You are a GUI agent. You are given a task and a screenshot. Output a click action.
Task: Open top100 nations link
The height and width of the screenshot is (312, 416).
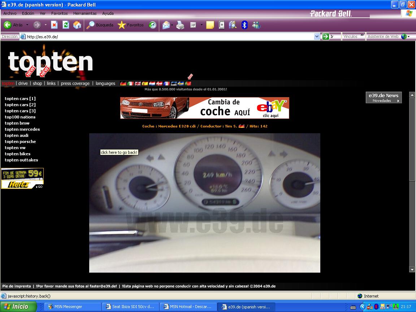20,117
